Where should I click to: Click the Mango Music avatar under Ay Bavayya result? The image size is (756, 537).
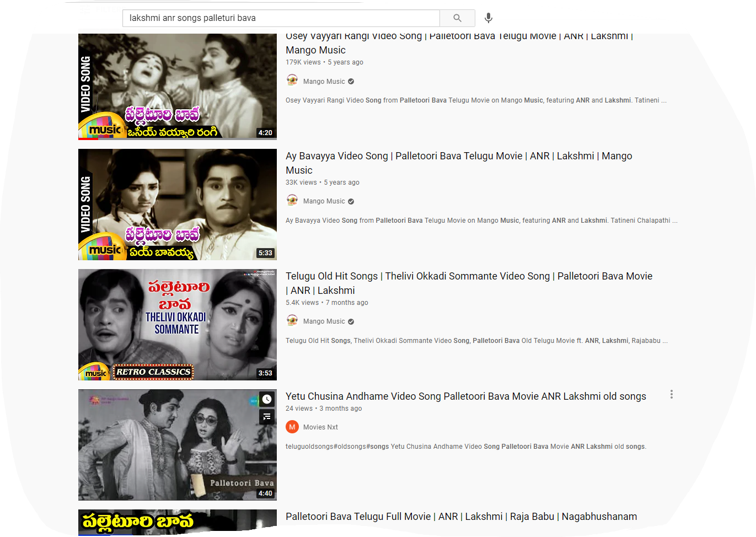[292, 200]
